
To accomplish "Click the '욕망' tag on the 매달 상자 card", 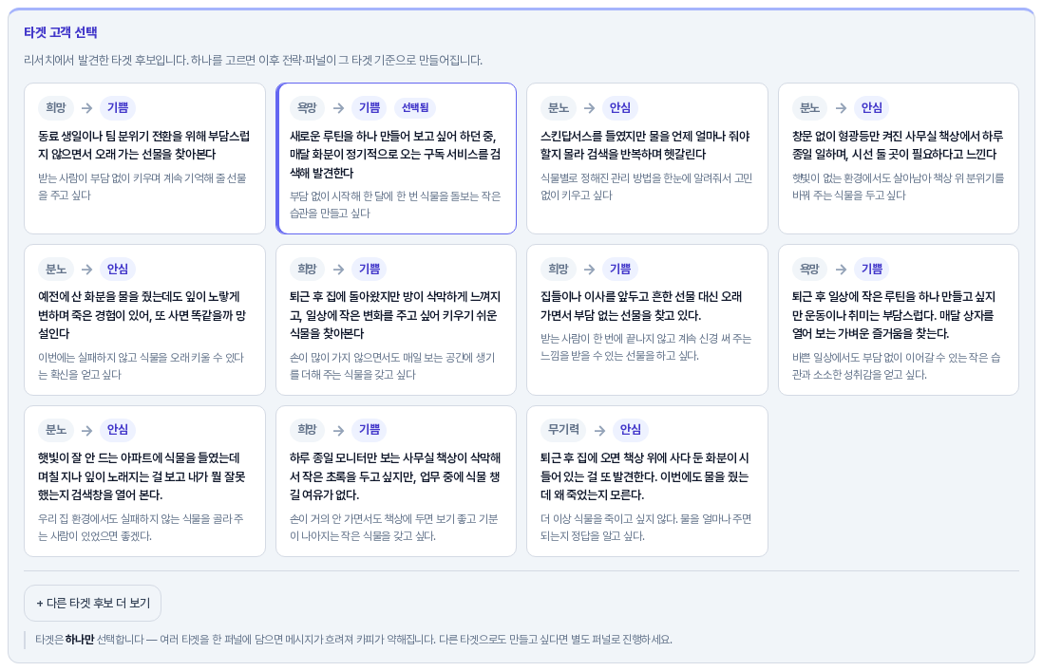I will tap(809, 270).
